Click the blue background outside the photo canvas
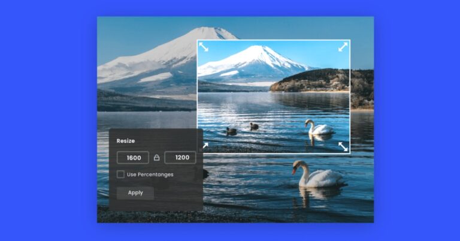 48,120
